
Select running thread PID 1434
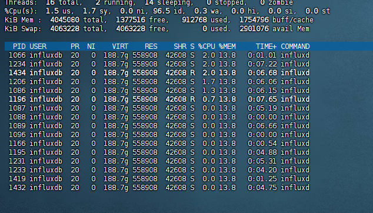[17, 73]
